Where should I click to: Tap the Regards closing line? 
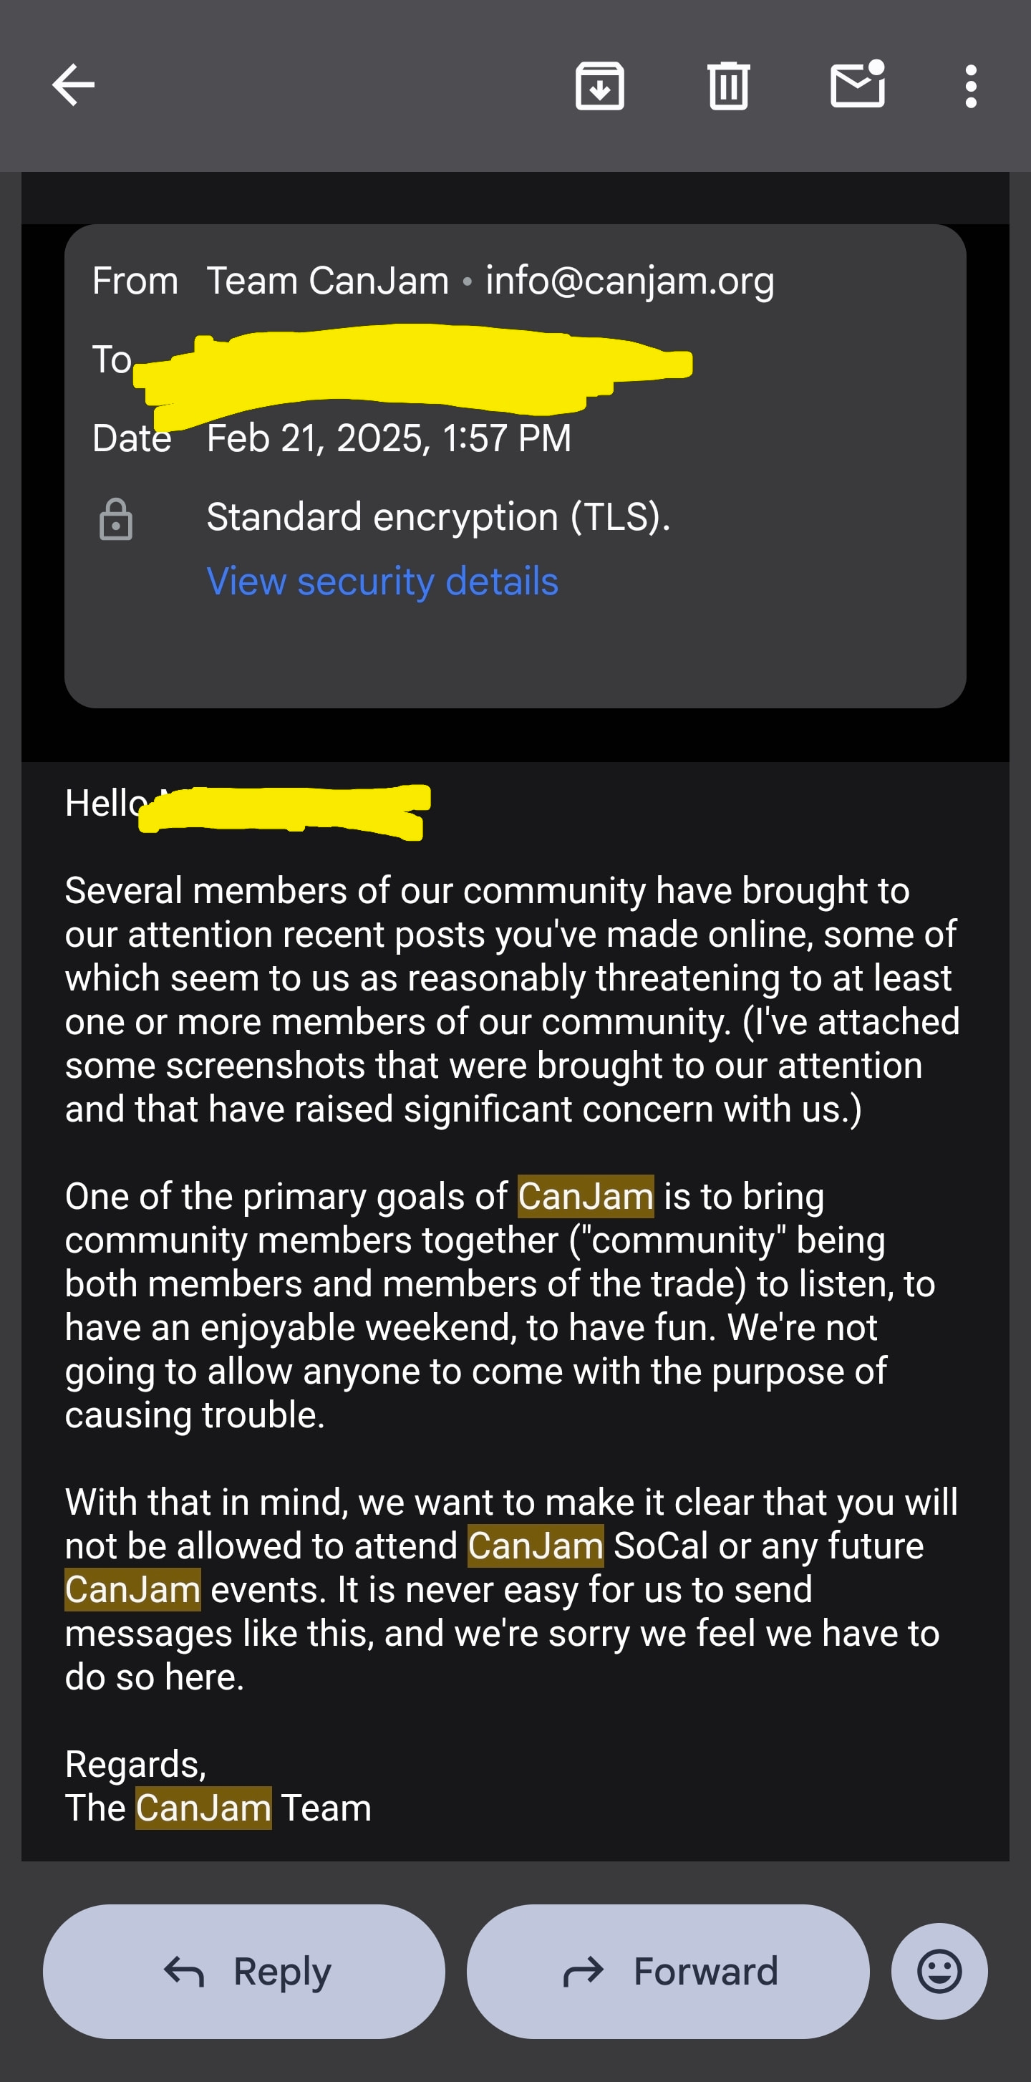tap(136, 1763)
